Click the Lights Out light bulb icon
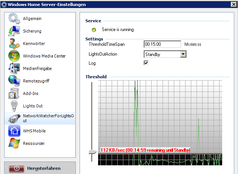Image resolution: width=238 pixels, height=174 pixels. click(14, 106)
